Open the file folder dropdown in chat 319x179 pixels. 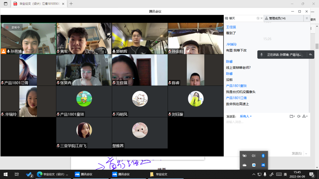click(x=292, y=116)
